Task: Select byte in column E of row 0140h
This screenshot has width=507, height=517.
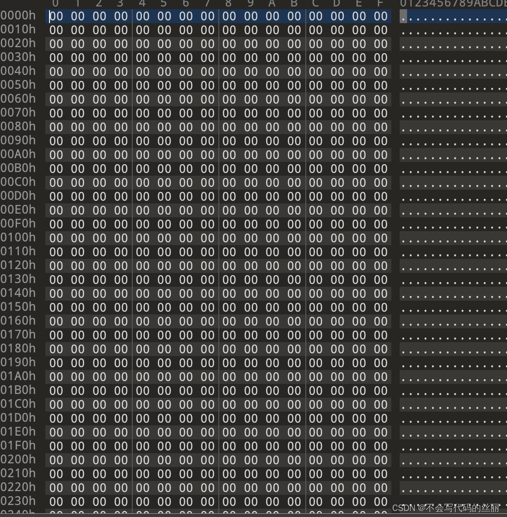Action: point(359,294)
